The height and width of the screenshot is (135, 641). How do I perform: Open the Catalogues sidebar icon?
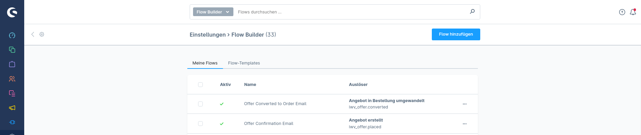[x=12, y=50]
